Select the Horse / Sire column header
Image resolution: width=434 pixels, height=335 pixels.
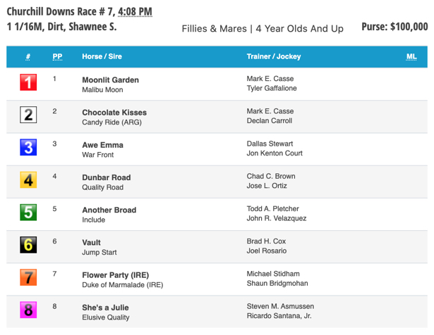pos(102,56)
